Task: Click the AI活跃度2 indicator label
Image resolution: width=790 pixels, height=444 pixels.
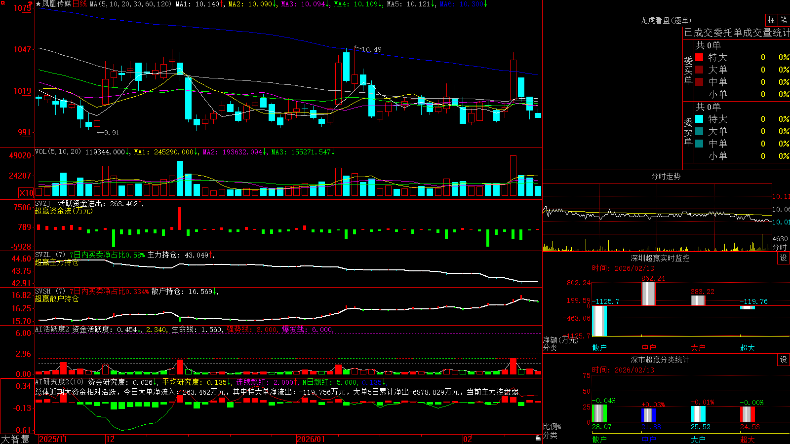Action: pyautogui.click(x=52, y=329)
